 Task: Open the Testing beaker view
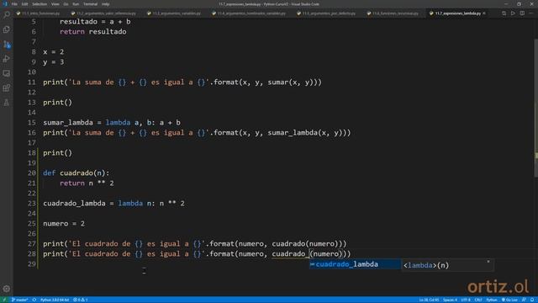coord(7,103)
